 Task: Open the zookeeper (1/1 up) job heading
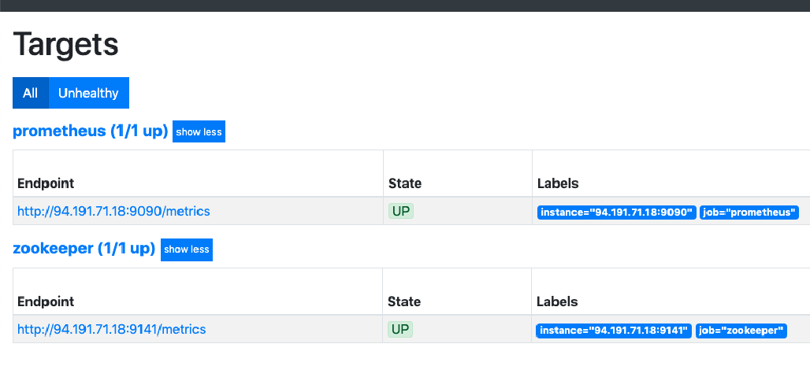point(84,249)
